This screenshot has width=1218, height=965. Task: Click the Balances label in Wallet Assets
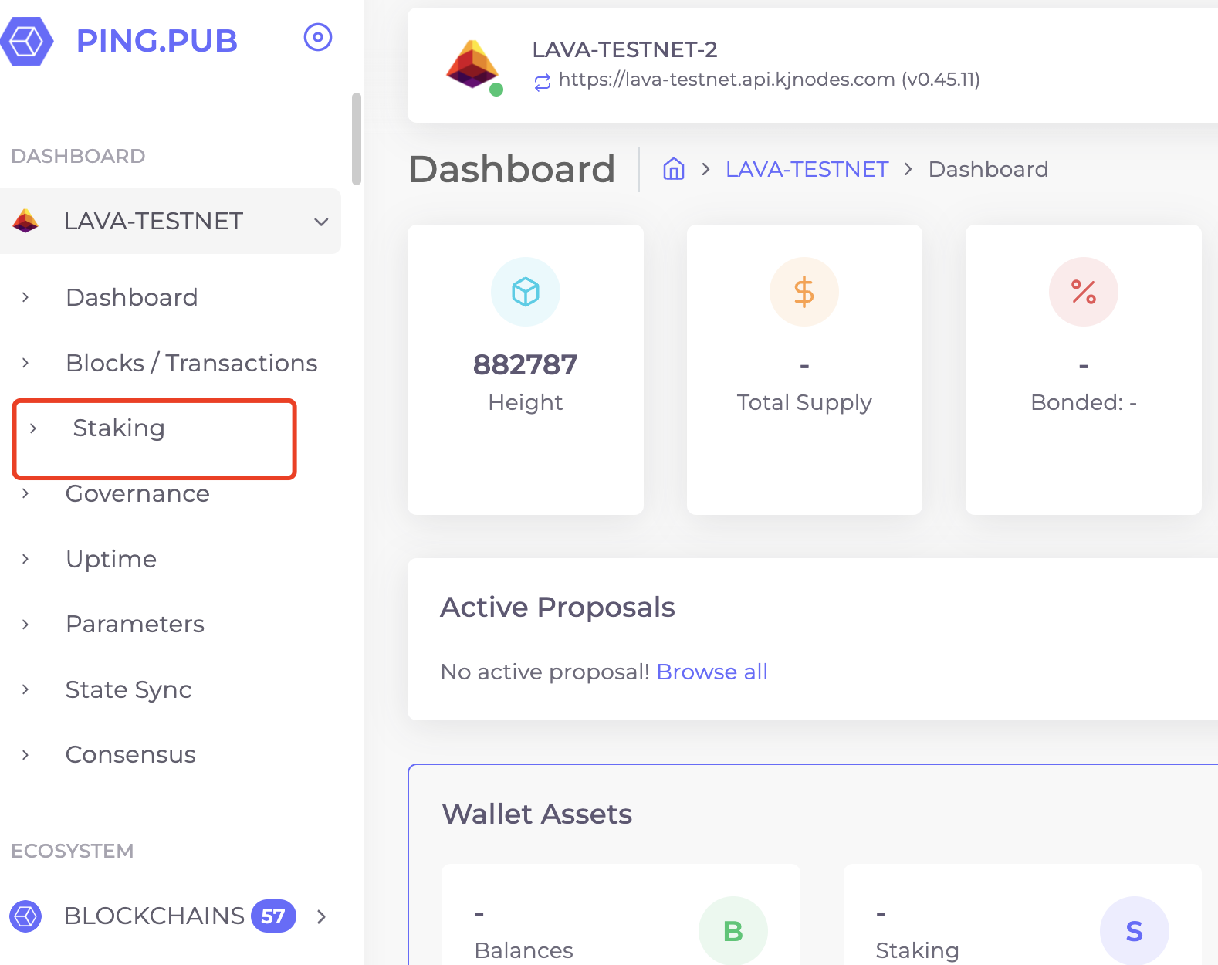524,950
